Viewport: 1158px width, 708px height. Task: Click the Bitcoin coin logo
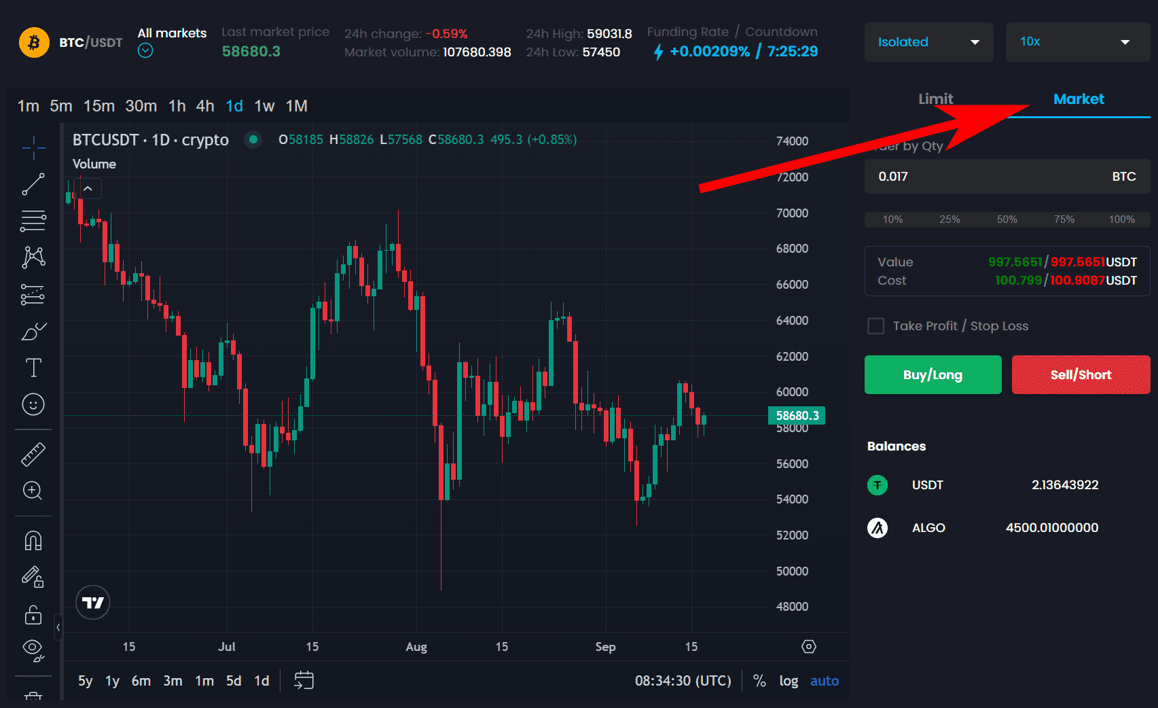(x=34, y=42)
